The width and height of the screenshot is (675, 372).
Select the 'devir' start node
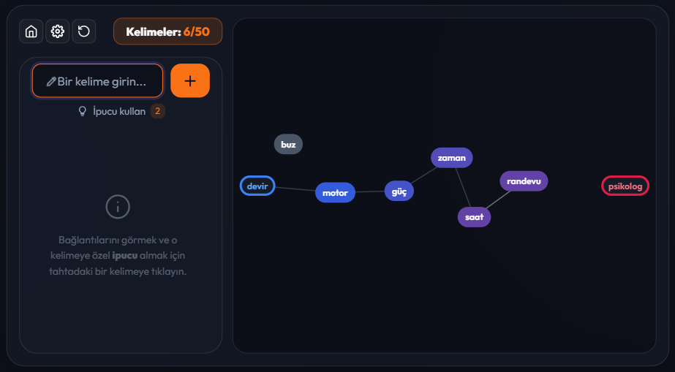[x=257, y=186]
